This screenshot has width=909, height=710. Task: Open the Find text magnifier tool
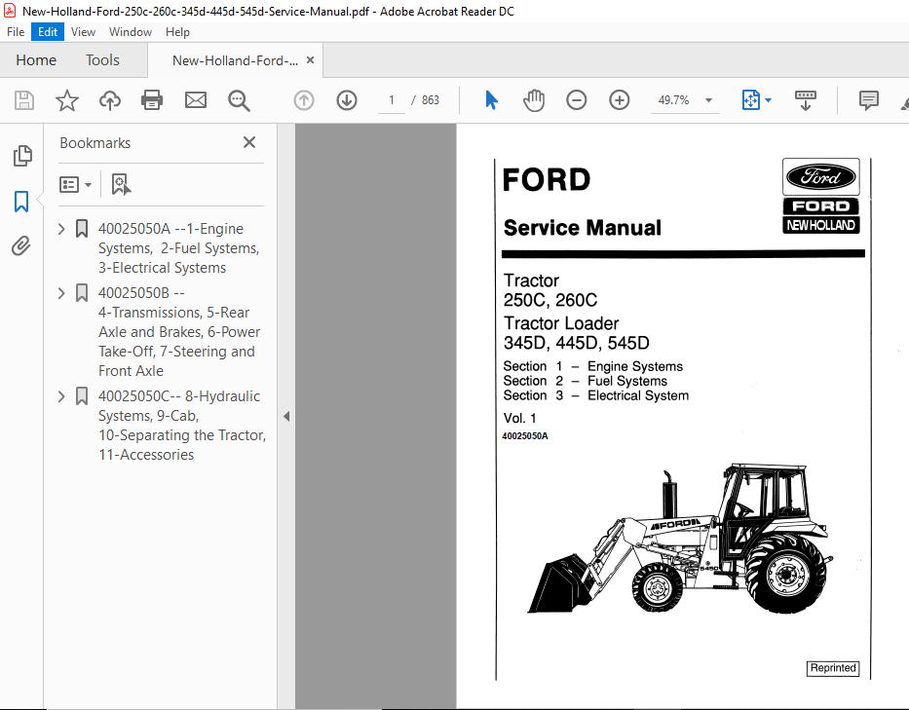239,100
